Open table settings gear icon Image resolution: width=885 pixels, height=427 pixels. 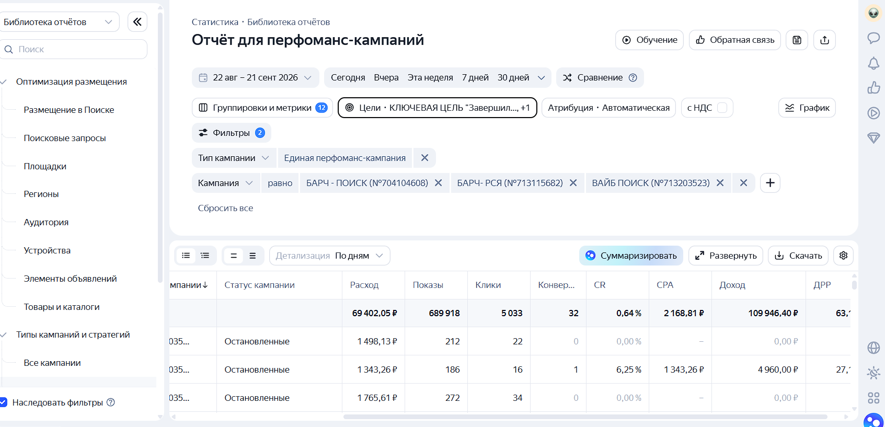[843, 256]
